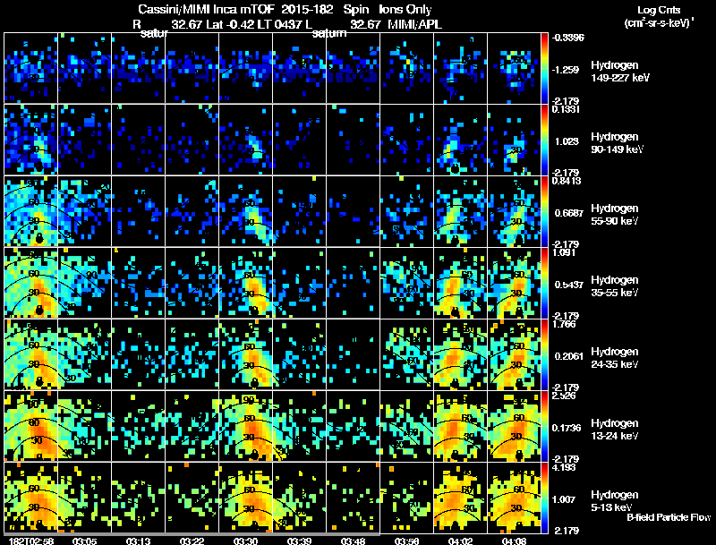Click the 03:30 time label

245,541
